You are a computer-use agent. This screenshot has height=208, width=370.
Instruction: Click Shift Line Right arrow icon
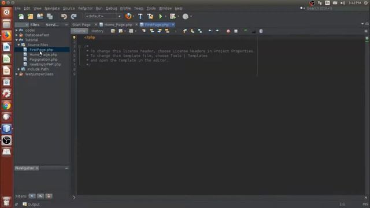click(x=217, y=31)
